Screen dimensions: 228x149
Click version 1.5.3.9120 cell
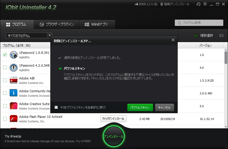[x=207, y=81]
